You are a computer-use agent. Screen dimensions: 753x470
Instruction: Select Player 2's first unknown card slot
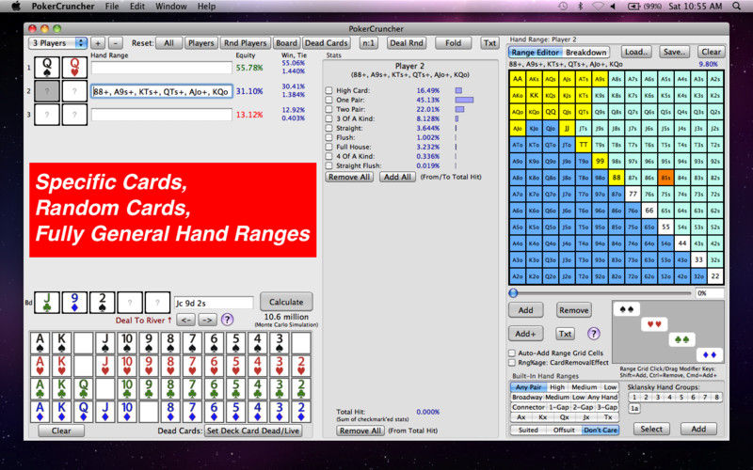[x=47, y=90]
